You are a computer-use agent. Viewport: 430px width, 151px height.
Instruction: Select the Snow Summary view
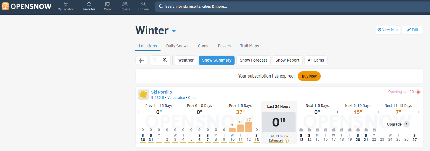[217, 60]
